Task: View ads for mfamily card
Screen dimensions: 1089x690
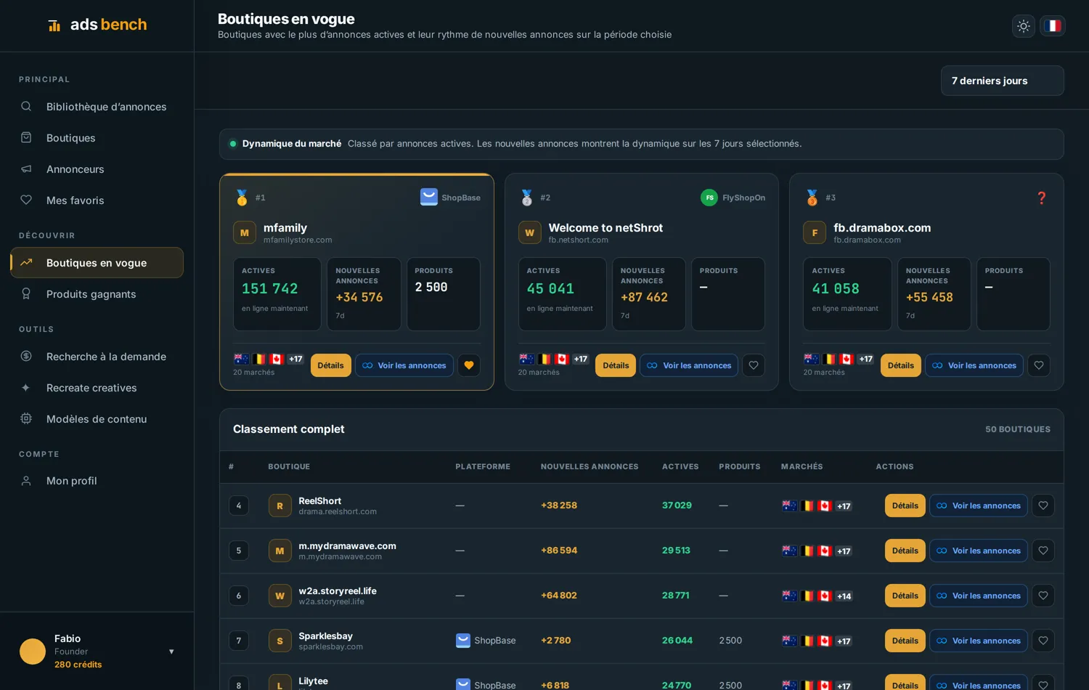Action: coord(404,365)
